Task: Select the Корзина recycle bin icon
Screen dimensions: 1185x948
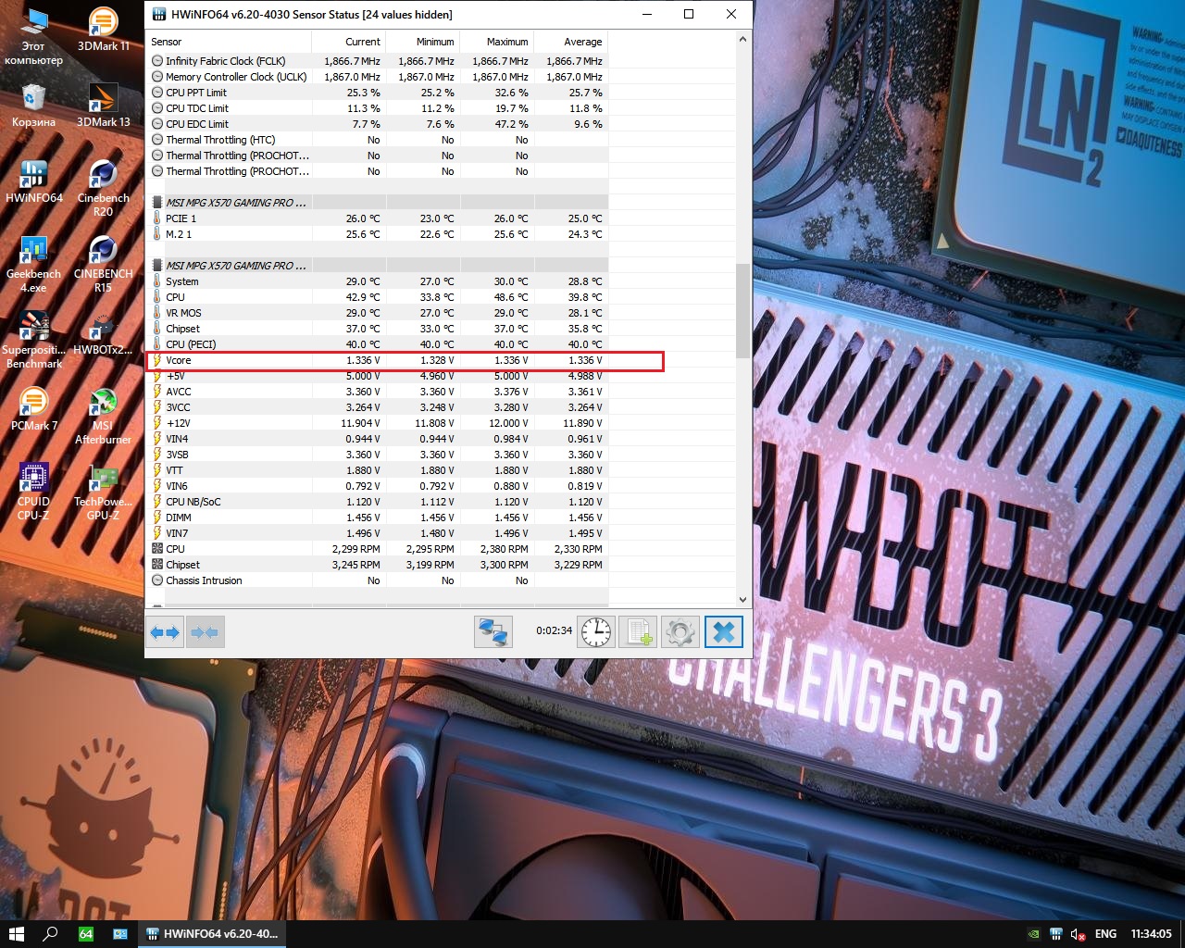Action: pyautogui.click(x=33, y=106)
